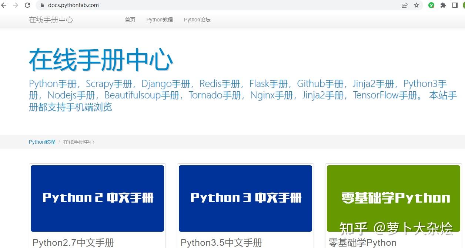Select the 首页 menu item

click(130, 20)
